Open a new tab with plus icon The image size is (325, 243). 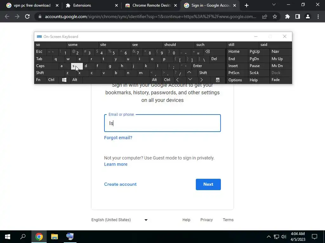246,5
